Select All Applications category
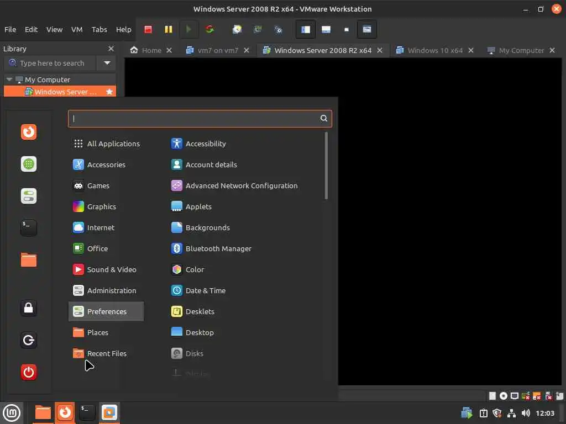The image size is (566, 424). click(x=107, y=144)
